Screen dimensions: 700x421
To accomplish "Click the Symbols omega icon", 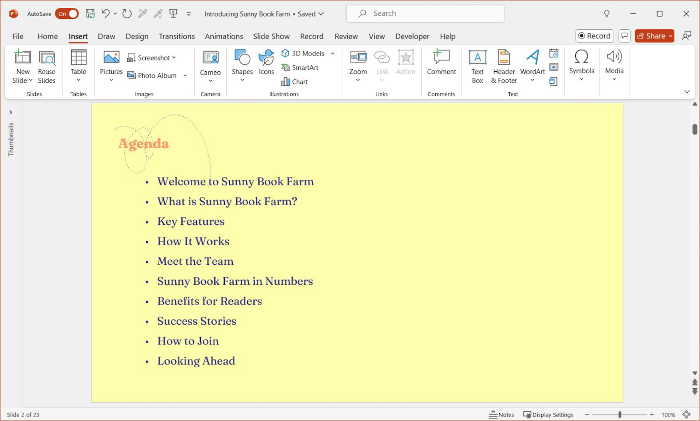I will click(x=581, y=57).
